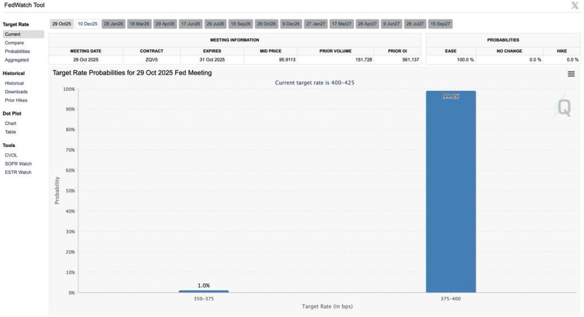
Task: Open the chart hamburger menu icon
Action: (x=571, y=74)
